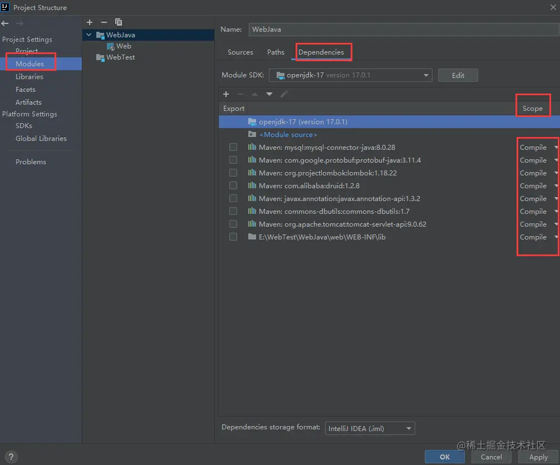Image resolution: width=560 pixels, height=465 pixels.
Task: Click the Web facet icon in tree
Action: point(111,46)
